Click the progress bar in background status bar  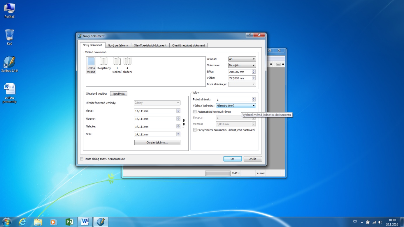218,173
